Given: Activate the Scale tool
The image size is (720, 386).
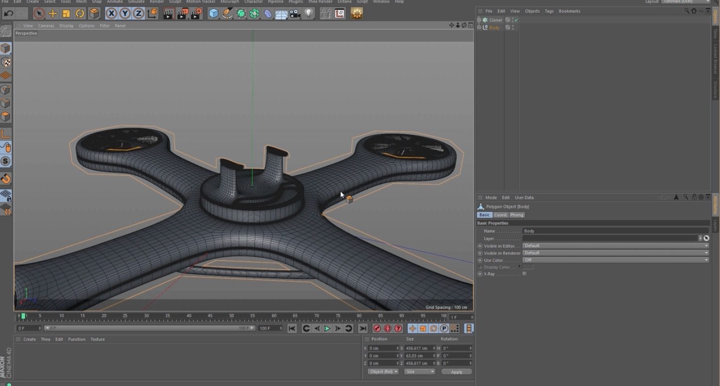Looking at the screenshot, I should [x=66, y=14].
